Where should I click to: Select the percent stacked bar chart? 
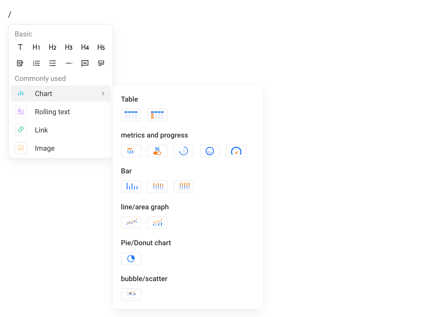coord(184,187)
